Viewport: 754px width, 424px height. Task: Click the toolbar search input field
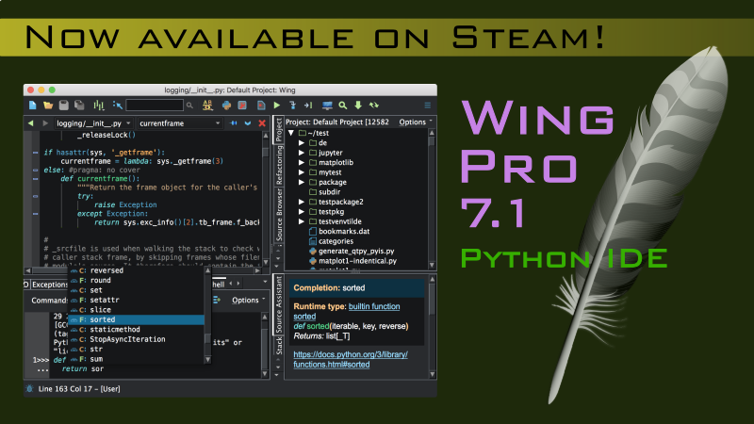tap(155, 106)
